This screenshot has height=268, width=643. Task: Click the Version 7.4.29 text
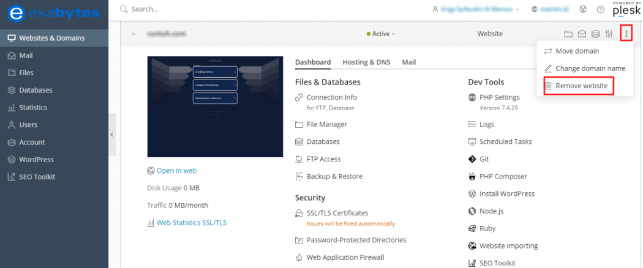[x=499, y=108]
